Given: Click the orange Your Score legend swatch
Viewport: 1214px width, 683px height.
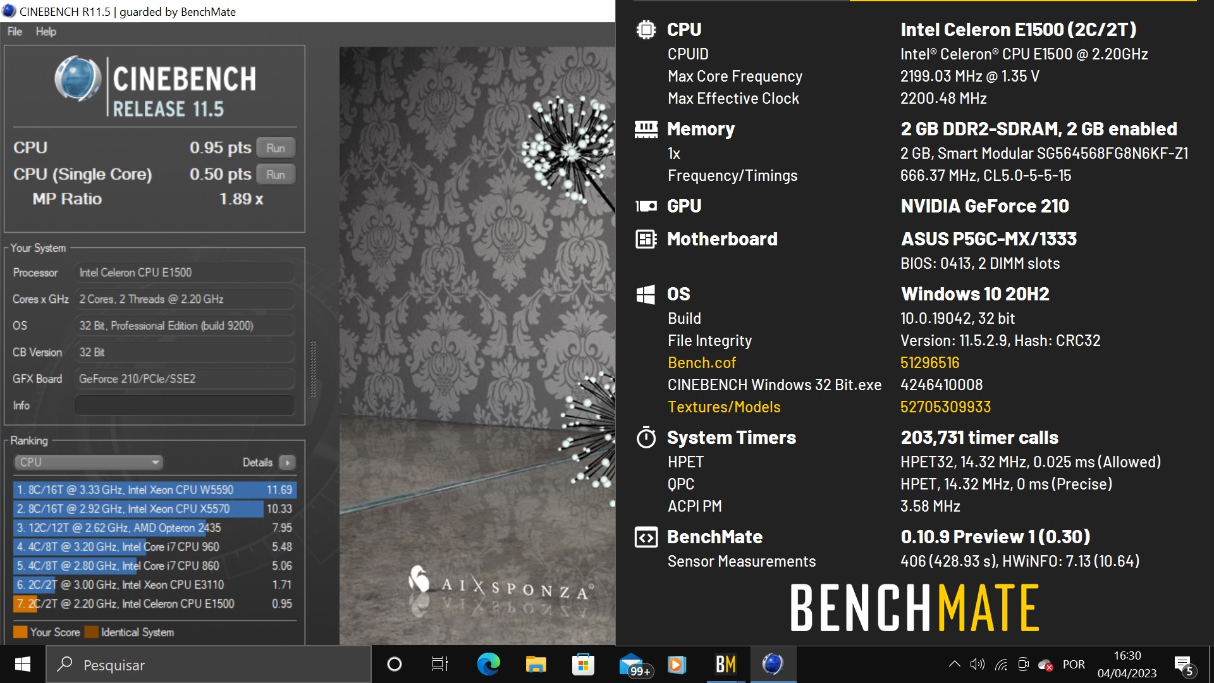Looking at the screenshot, I should [x=20, y=632].
